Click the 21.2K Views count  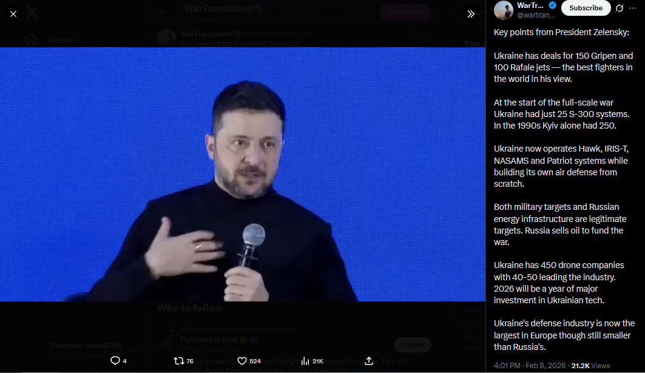[x=590, y=366]
